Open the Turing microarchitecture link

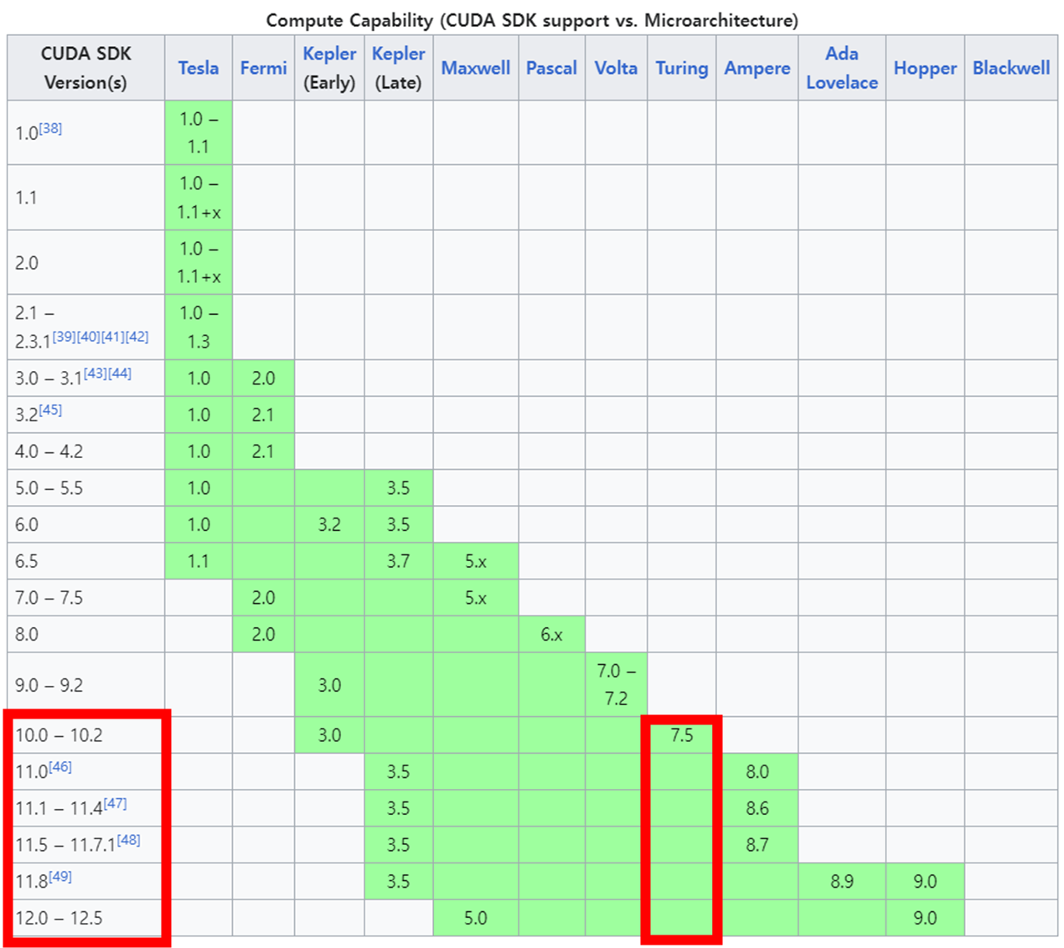click(681, 68)
